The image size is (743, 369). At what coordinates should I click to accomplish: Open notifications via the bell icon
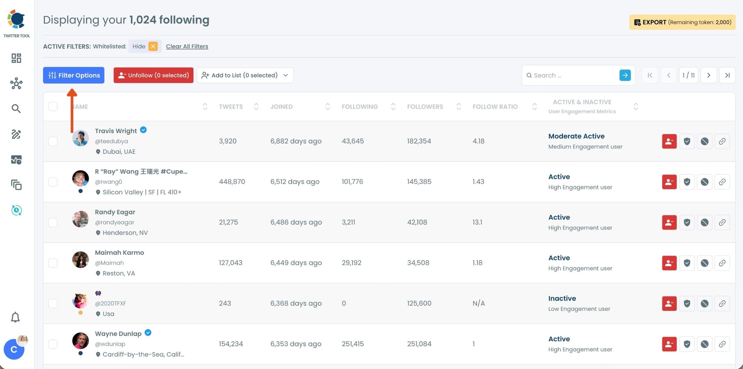pos(15,317)
